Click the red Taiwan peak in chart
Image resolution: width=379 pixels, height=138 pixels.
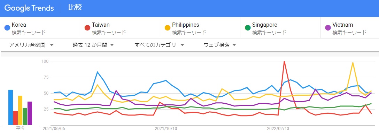pyautogui.click(x=284, y=62)
